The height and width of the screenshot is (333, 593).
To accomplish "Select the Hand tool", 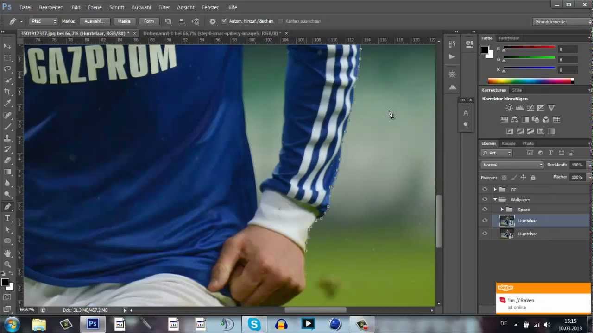I will 7,253.
